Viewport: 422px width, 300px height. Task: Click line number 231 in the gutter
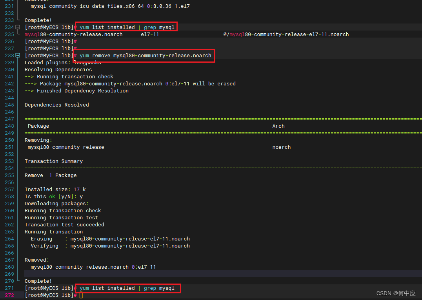pyautogui.click(x=9, y=6)
